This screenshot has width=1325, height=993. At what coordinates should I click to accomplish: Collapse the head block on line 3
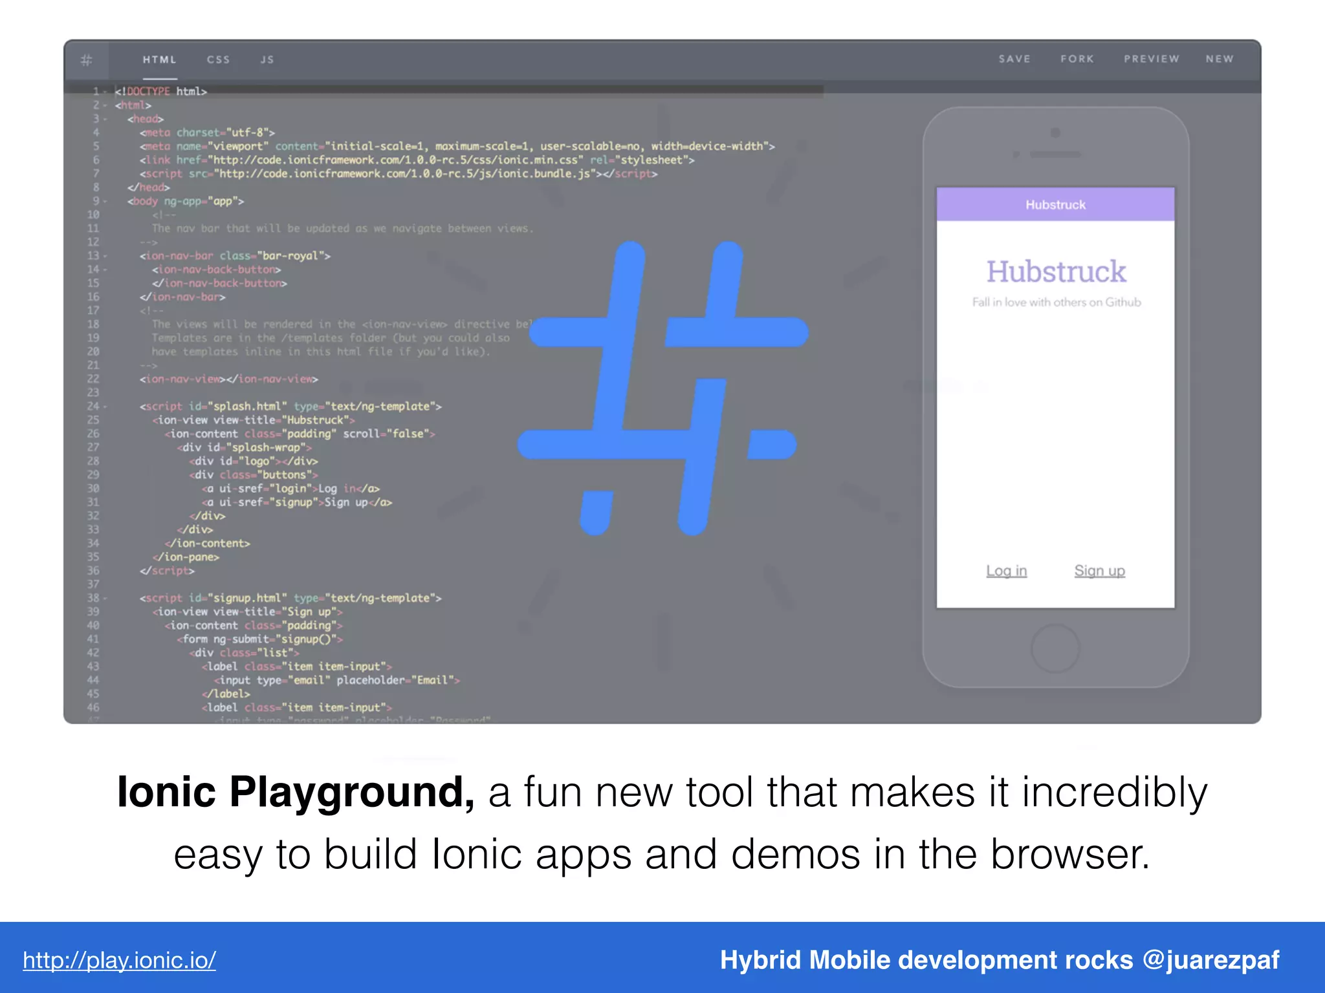(105, 119)
